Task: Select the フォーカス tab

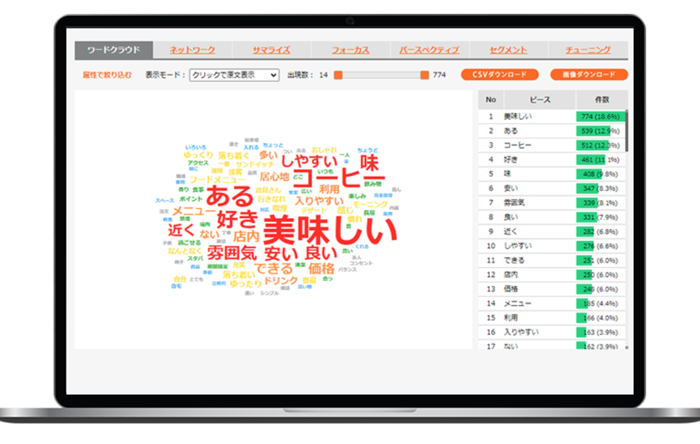Action: click(x=350, y=50)
